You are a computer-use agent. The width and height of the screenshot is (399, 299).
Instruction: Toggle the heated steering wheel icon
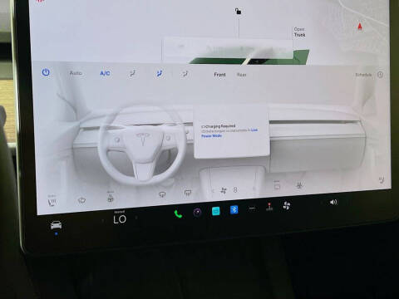coord(111,198)
